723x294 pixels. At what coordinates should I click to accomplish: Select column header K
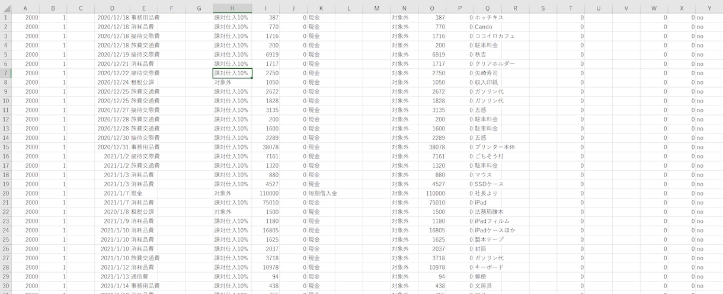tap(321, 8)
